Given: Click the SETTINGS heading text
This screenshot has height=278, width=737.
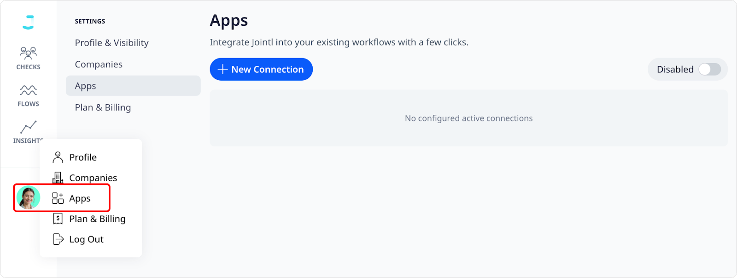Looking at the screenshot, I should (90, 21).
